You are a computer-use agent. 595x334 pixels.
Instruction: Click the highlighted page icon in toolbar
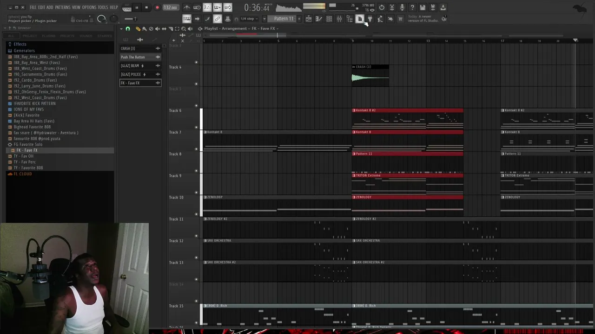pyautogui.click(x=360, y=19)
